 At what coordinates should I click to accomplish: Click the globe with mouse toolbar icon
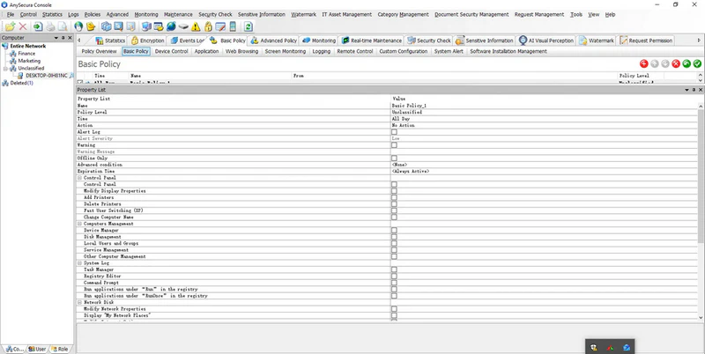tap(78, 26)
